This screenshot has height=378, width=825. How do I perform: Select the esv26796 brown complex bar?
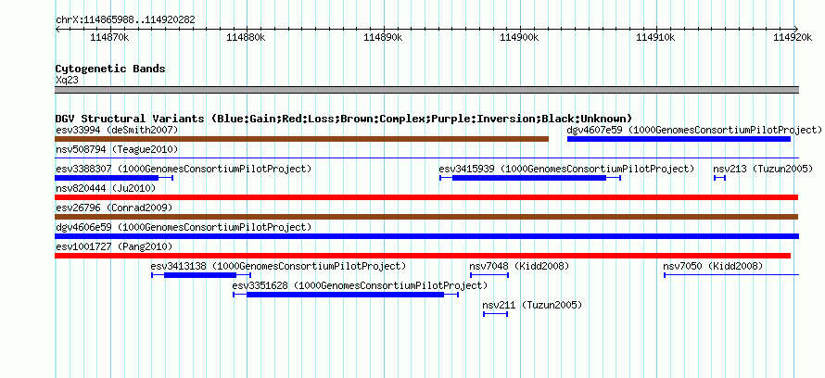[x=426, y=217]
